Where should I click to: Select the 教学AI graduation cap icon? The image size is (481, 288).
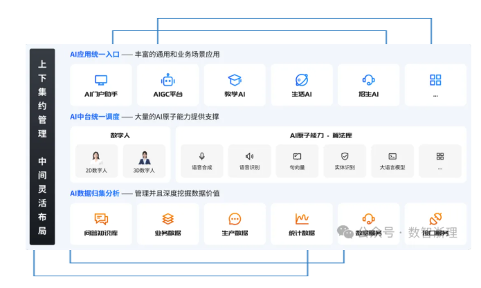[x=235, y=80]
